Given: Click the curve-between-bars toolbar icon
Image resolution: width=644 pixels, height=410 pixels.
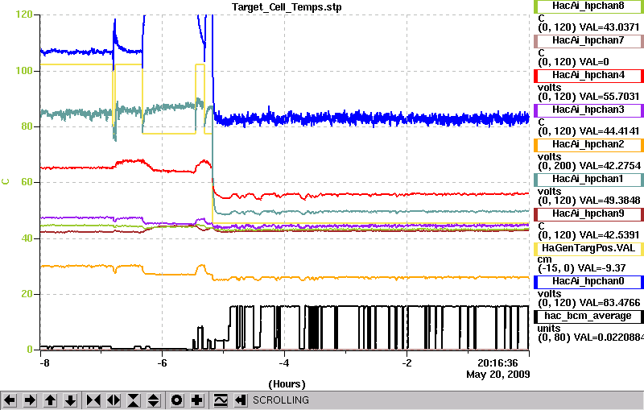Looking at the screenshot, I should (221, 400).
